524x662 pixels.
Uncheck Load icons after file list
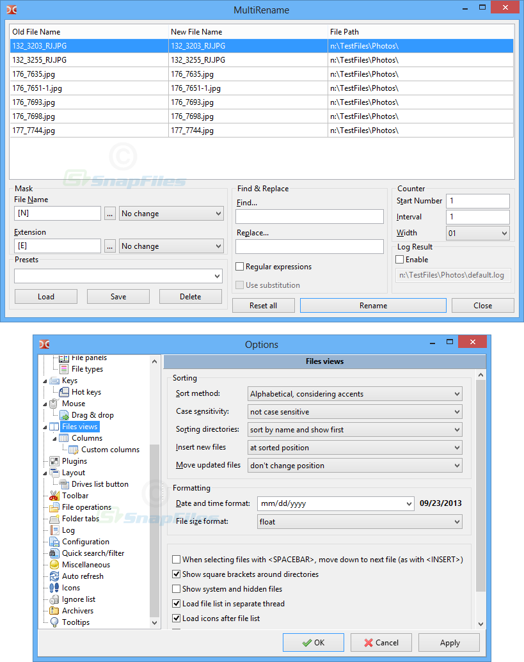177,618
